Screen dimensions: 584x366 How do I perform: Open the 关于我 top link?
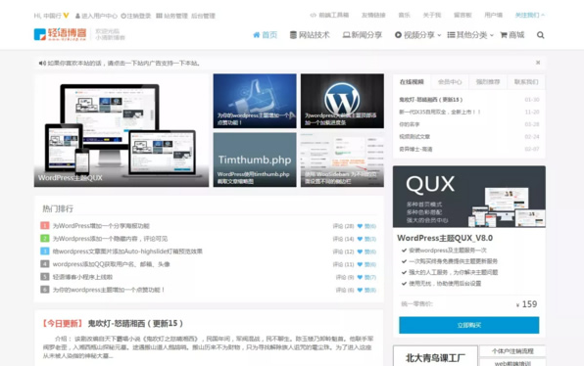coord(432,16)
